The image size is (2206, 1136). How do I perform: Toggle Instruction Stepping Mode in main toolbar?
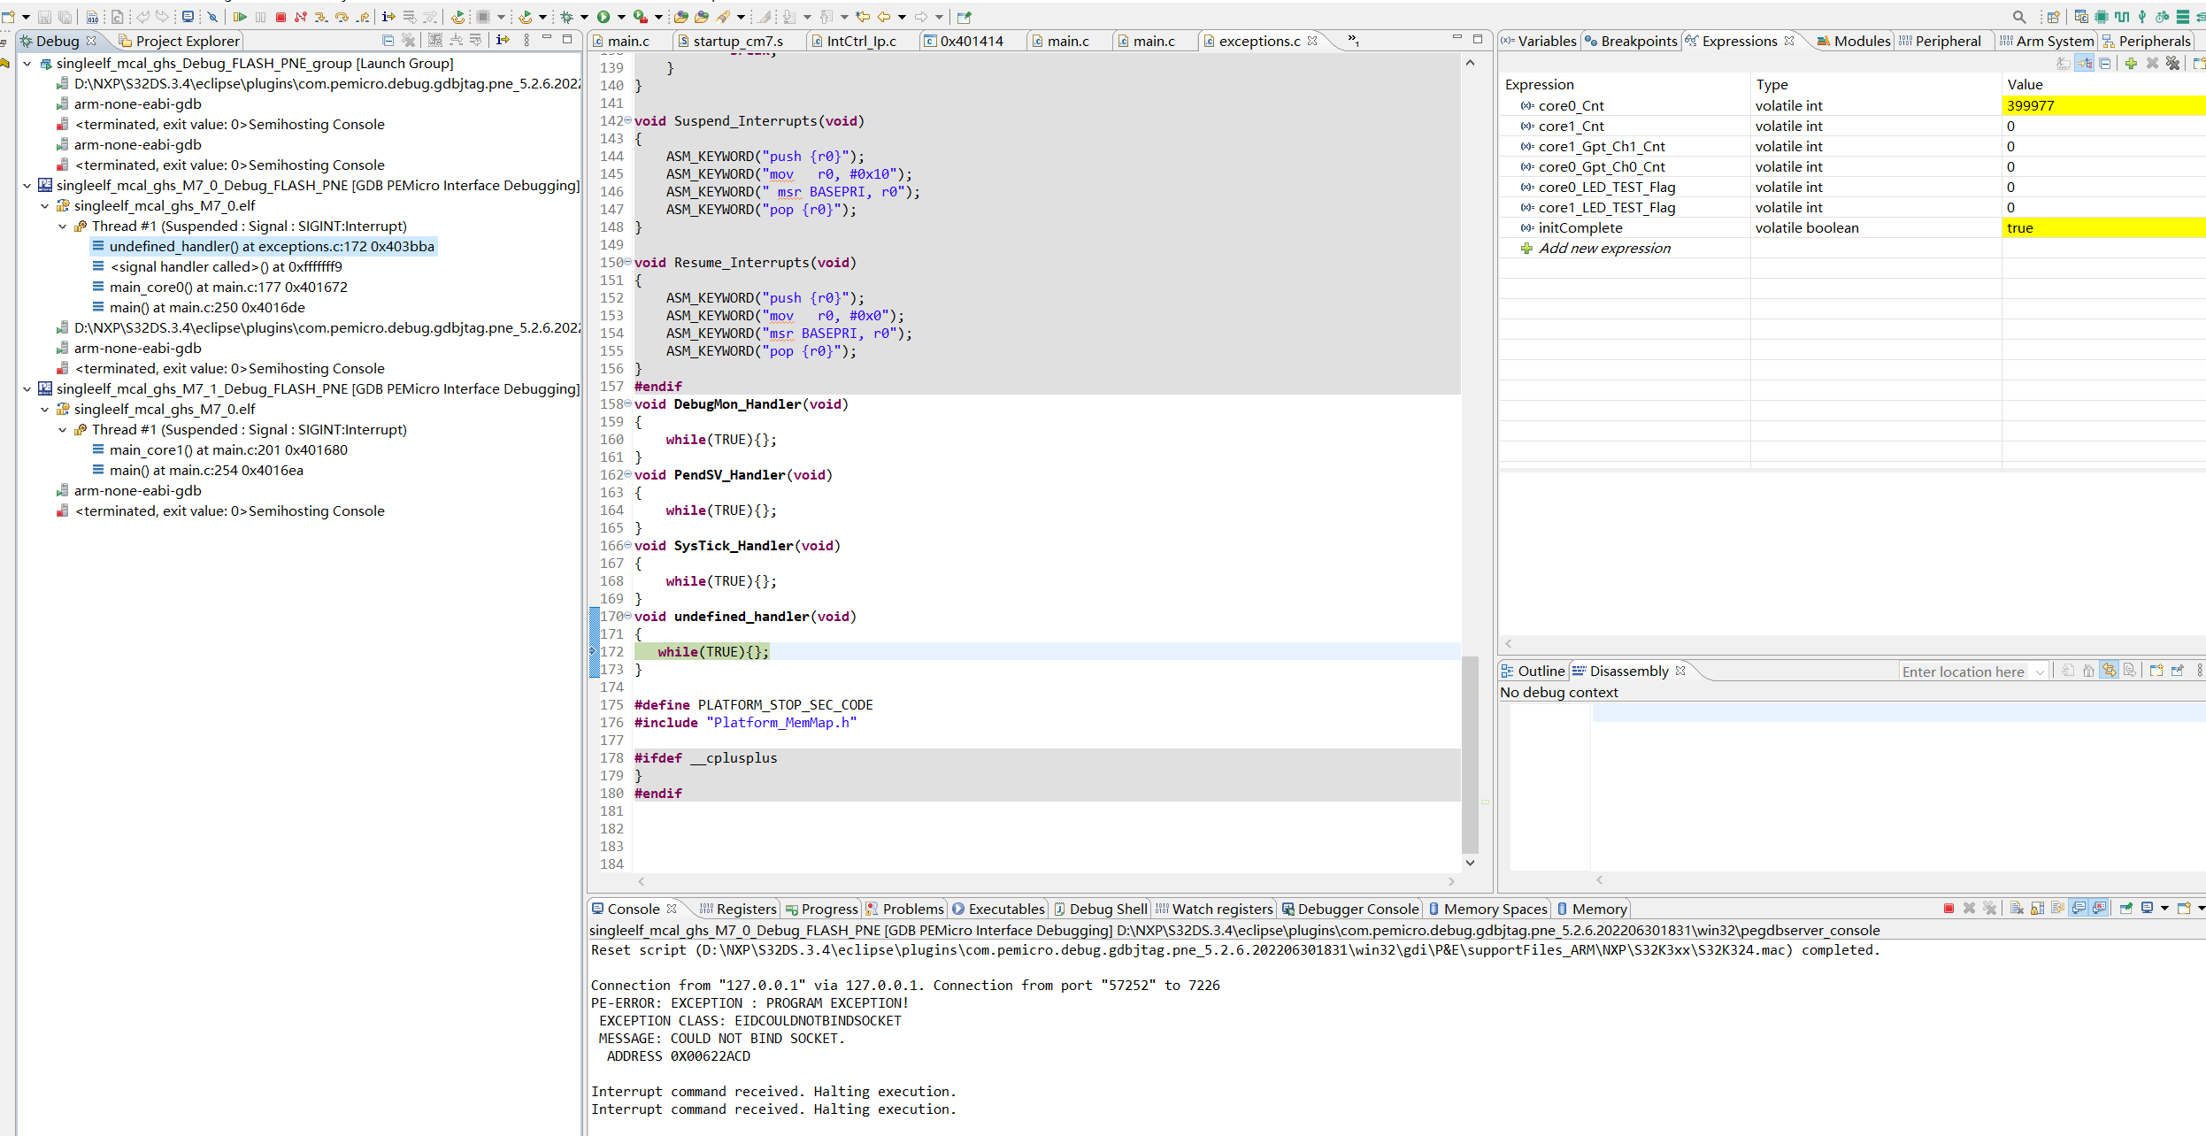[x=388, y=17]
